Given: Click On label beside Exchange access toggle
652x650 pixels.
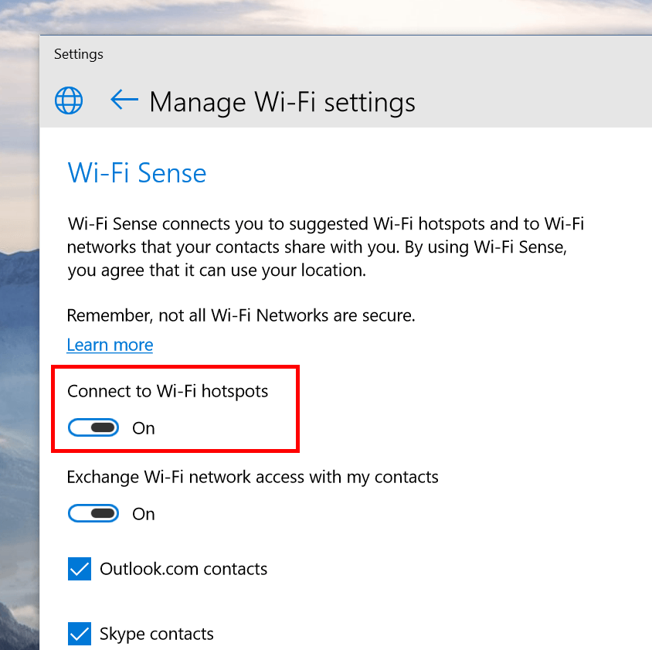Looking at the screenshot, I should tap(144, 514).
